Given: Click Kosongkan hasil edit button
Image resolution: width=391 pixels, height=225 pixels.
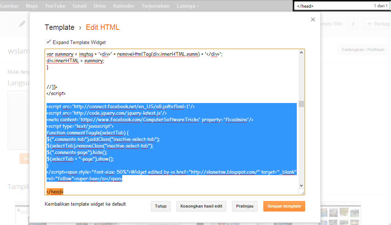Looking at the screenshot, I should point(201,206).
